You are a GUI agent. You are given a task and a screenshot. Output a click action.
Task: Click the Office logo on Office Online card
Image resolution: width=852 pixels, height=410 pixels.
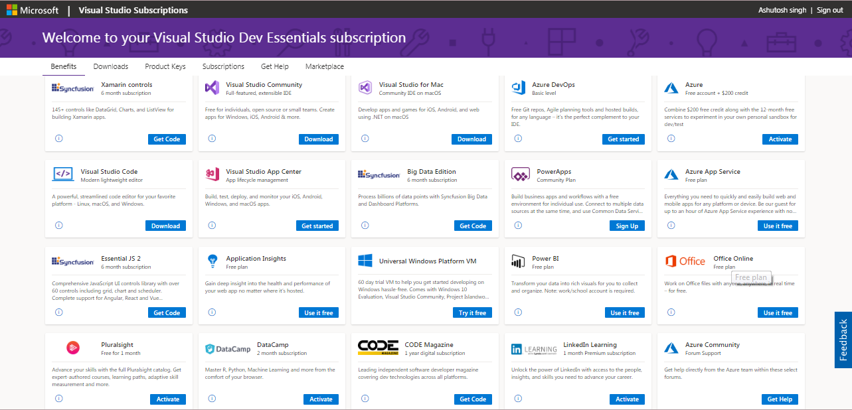pos(685,261)
